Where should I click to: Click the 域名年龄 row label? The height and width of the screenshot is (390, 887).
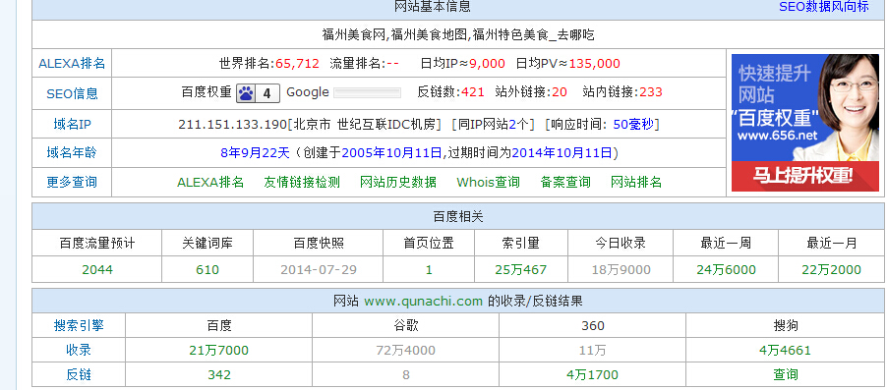tap(72, 152)
